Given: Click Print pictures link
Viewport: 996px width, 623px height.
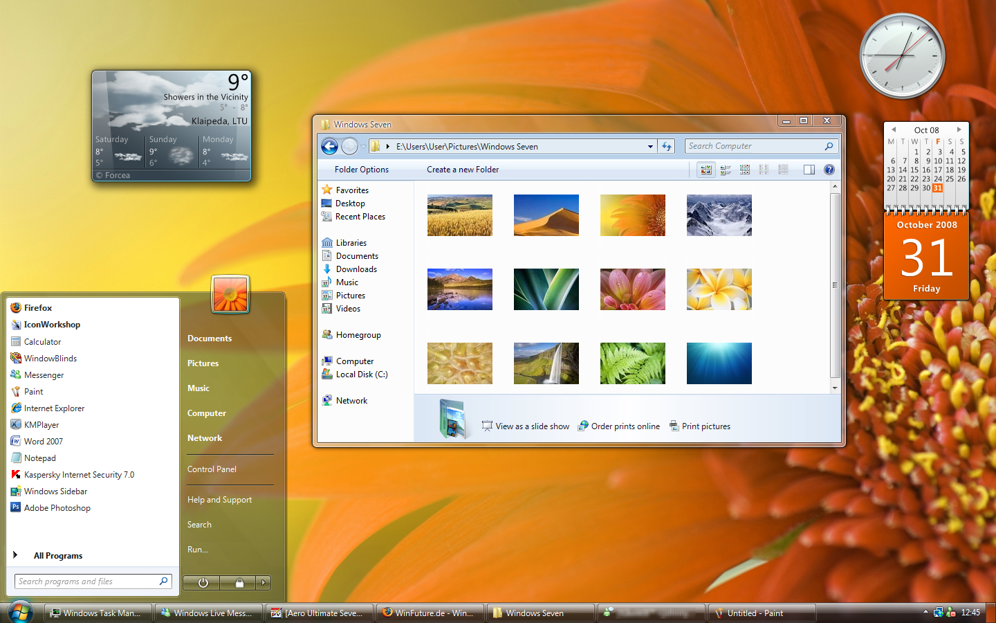Looking at the screenshot, I should coord(700,426).
